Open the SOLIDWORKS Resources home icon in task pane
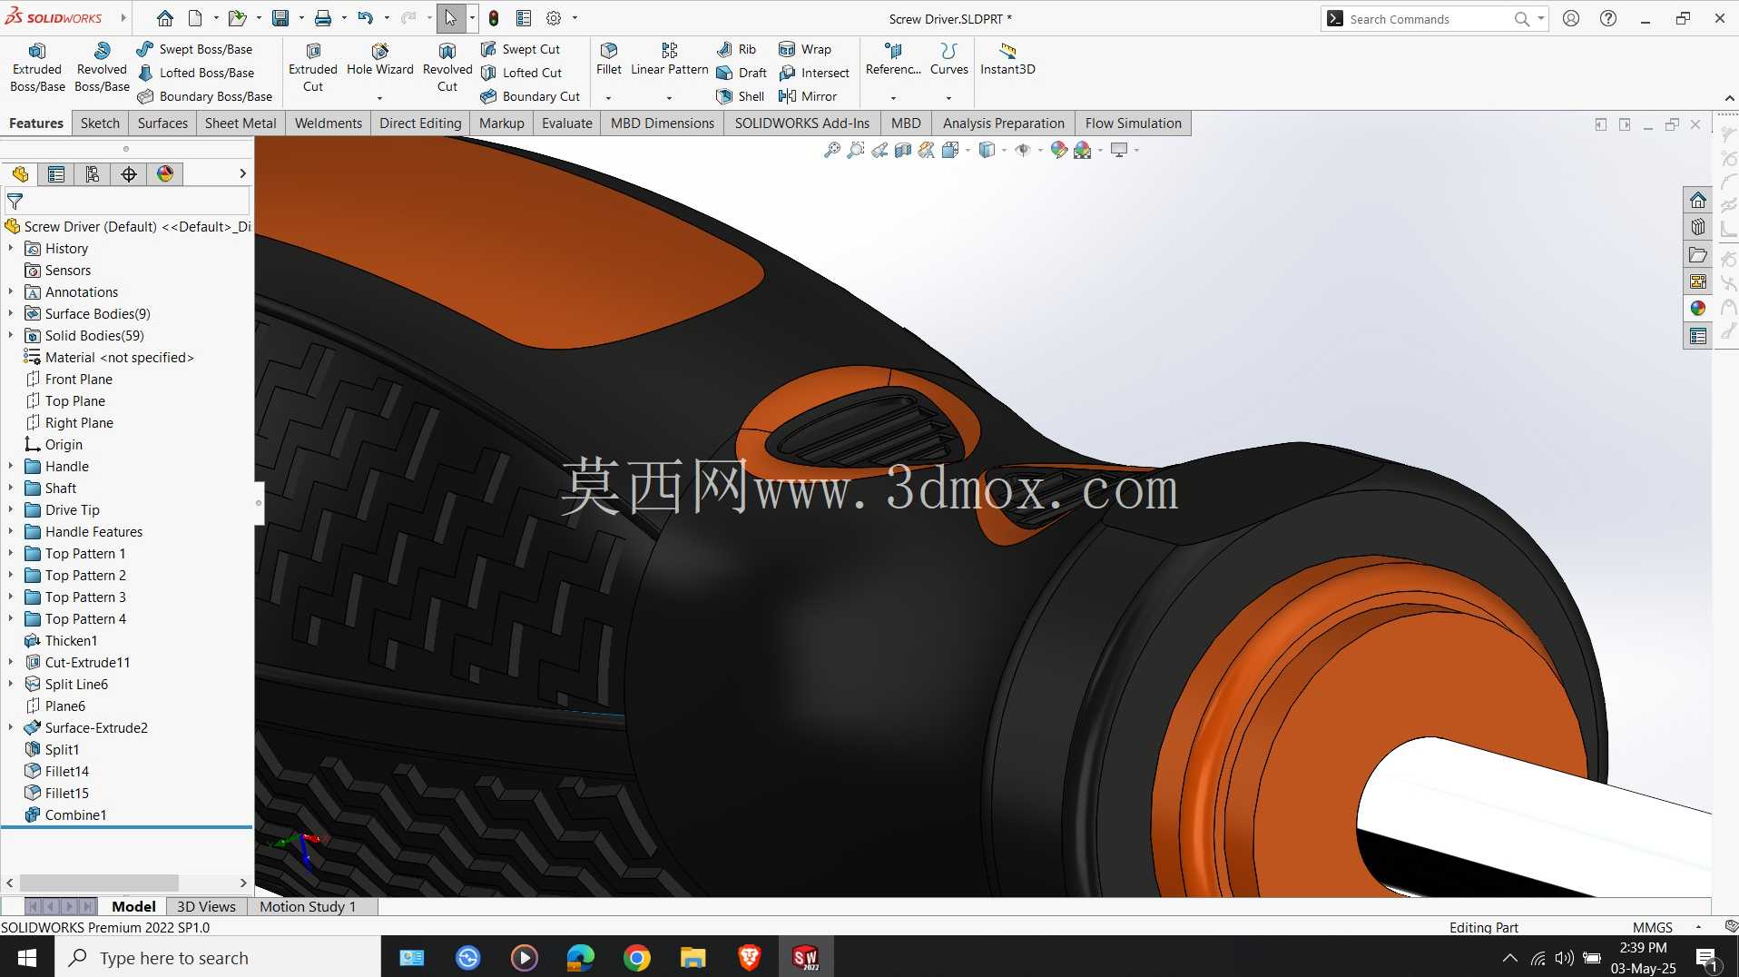 [1697, 200]
